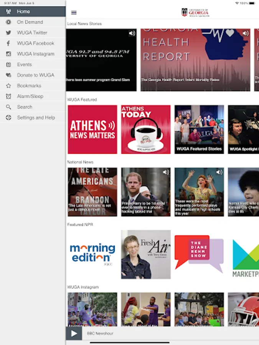Click the Instagram camera icon in sidebar

click(8, 54)
